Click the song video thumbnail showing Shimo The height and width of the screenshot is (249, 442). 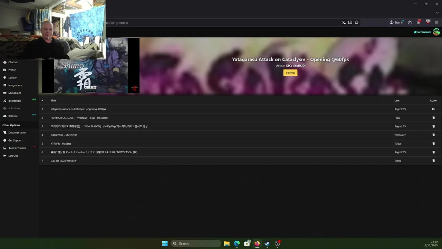(x=91, y=76)
